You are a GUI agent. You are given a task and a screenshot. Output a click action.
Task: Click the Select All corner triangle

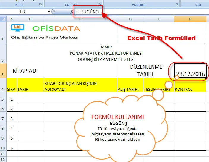(x=3, y=19)
